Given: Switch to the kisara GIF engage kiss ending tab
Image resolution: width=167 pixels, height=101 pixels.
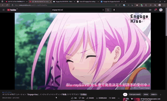Looking at the screenshot, I should click(x=88, y=2).
